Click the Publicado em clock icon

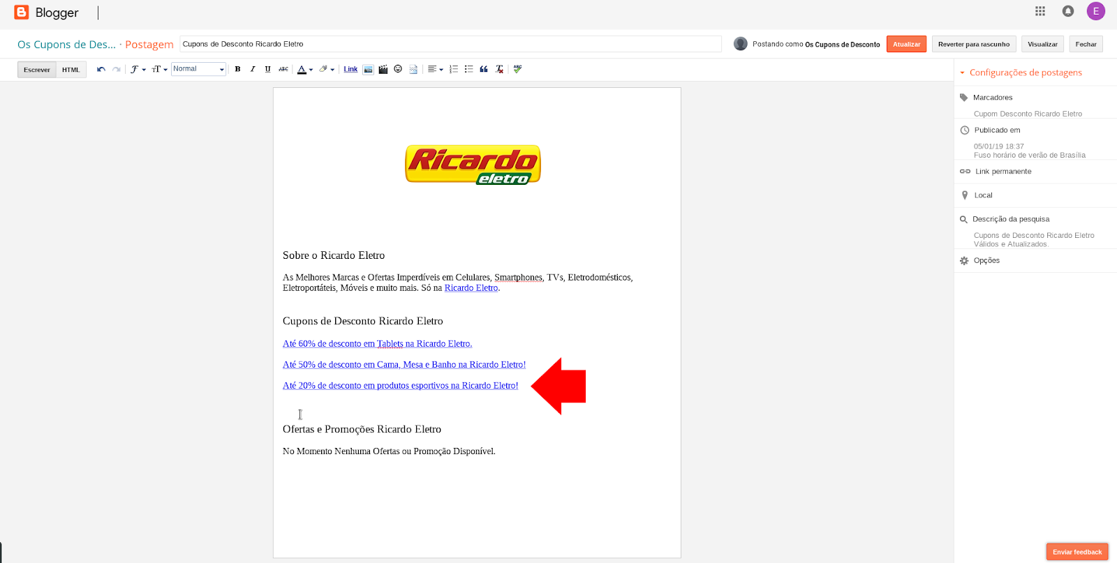pos(965,130)
